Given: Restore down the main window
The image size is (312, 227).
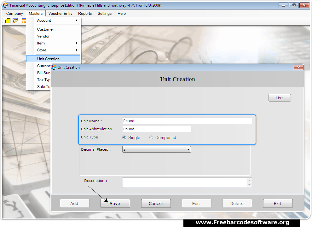Looking at the screenshot, I should 294,5.
